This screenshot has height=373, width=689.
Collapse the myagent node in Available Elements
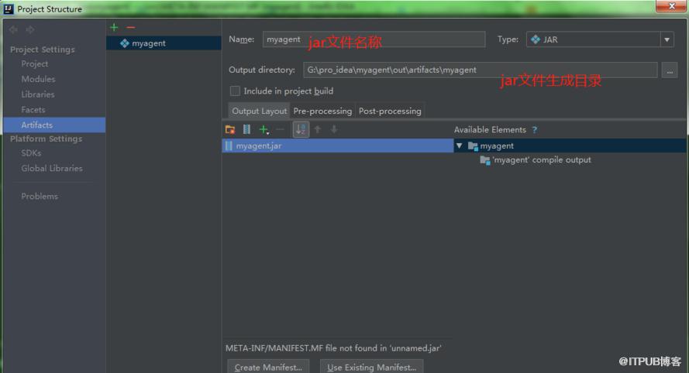(459, 145)
